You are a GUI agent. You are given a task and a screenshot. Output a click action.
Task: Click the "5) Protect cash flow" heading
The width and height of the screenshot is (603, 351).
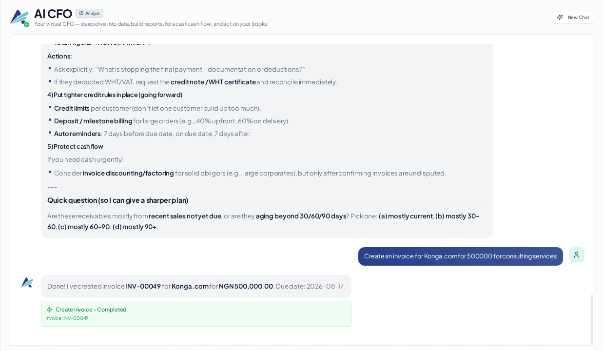click(x=75, y=146)
